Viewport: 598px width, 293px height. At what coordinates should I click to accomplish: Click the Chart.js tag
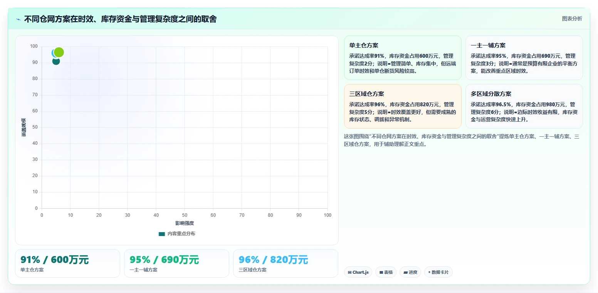358,272
